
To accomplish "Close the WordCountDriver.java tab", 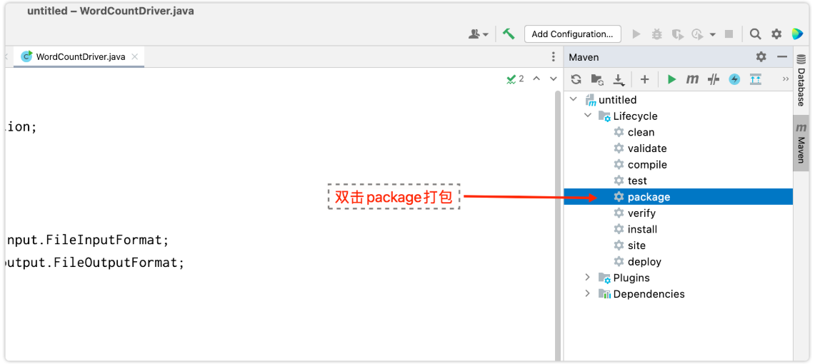I will point(136,56).
